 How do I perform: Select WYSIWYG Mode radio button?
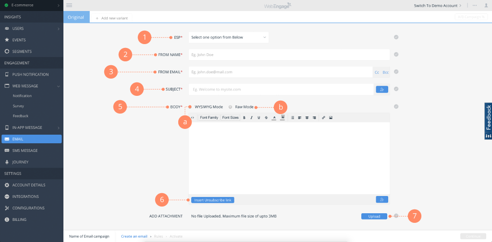[190, 107]
